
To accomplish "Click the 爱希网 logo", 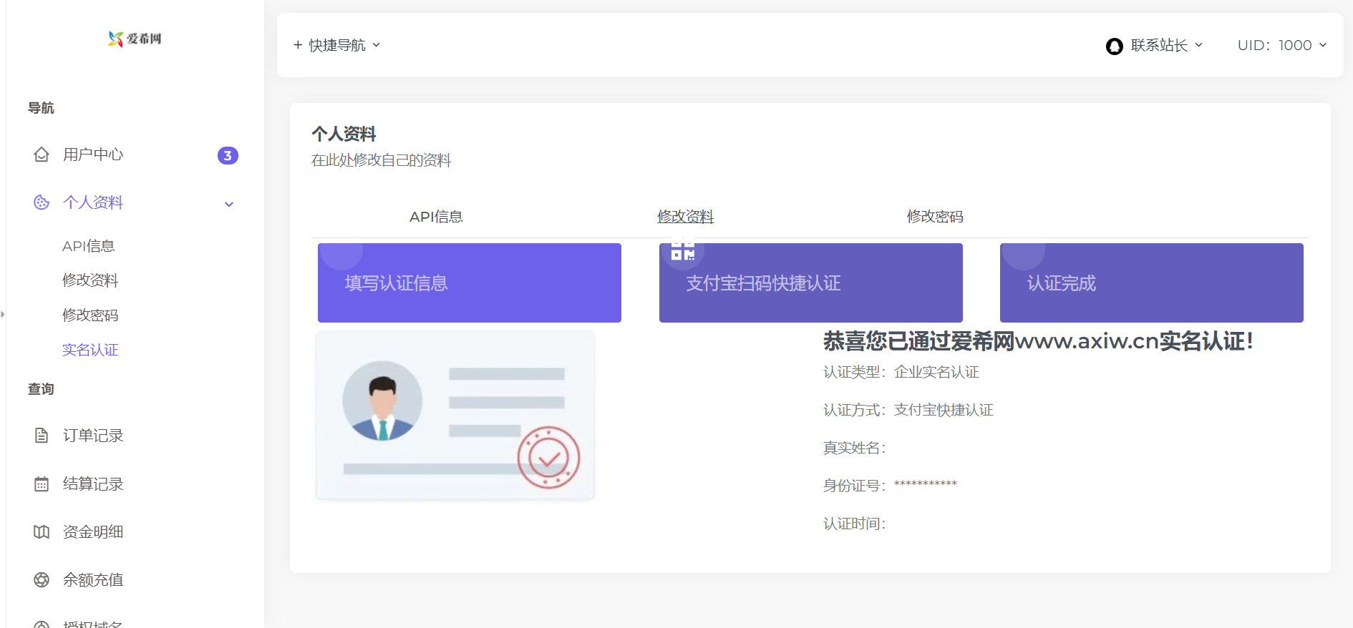I will click(x=135, y=39).
